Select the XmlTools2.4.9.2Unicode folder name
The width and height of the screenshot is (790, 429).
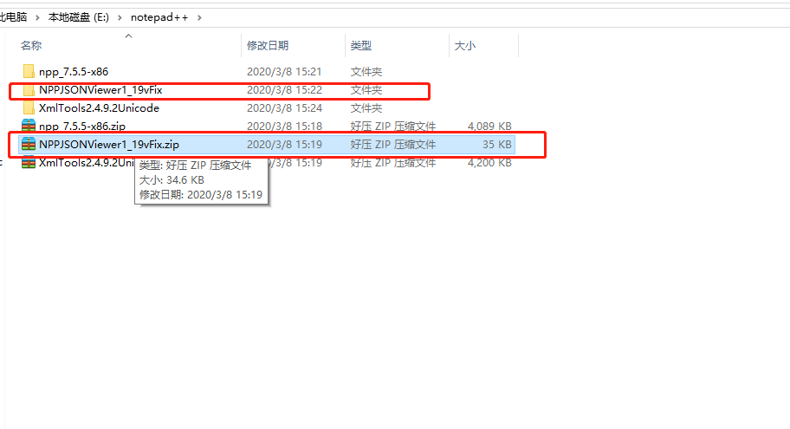100,107
